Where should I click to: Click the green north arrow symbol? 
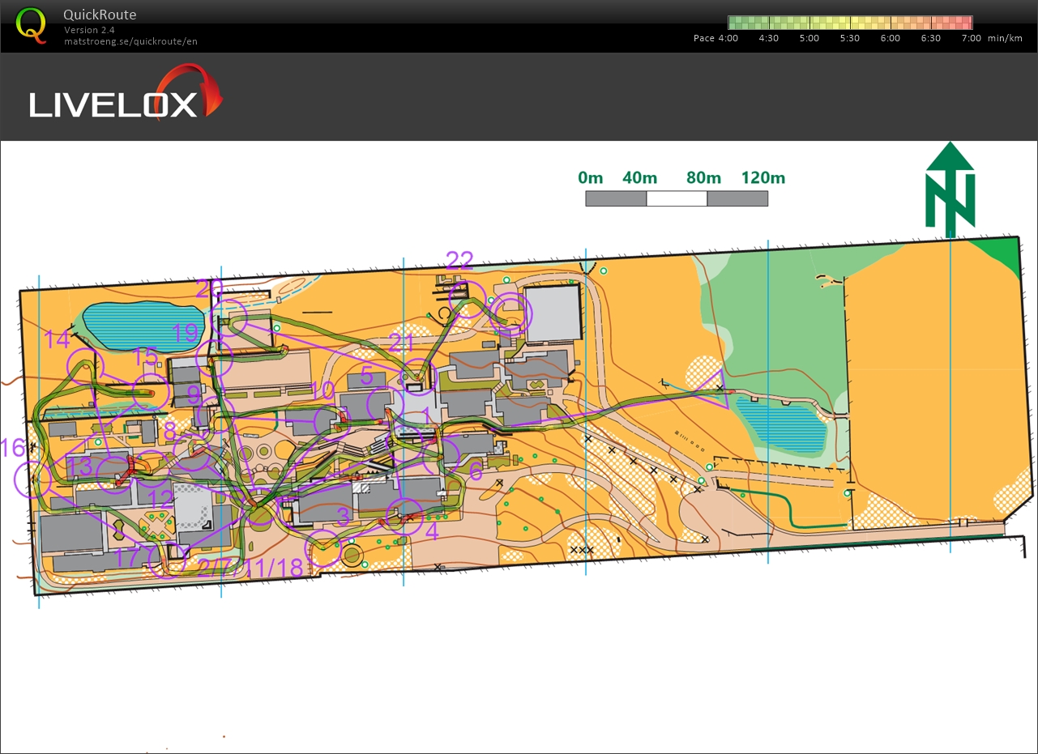[x=950, y=189]
